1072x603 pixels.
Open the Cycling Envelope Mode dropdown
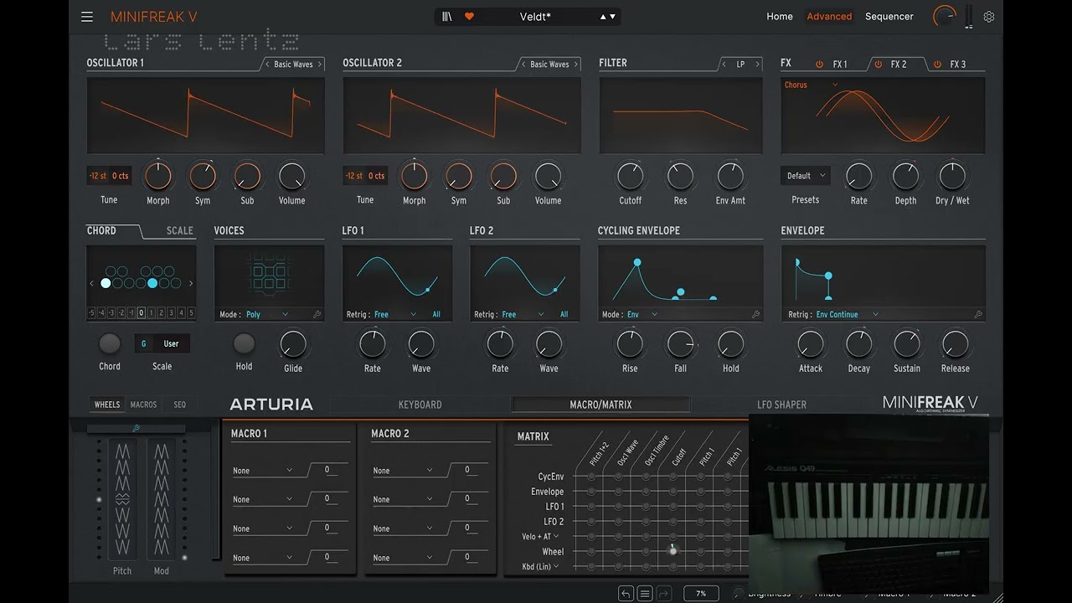tap(642, 315)
